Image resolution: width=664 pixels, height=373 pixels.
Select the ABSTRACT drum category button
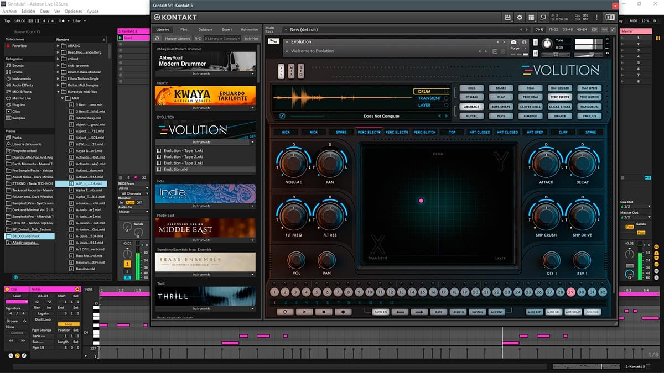pyautogui.click(x=471, y=107)
